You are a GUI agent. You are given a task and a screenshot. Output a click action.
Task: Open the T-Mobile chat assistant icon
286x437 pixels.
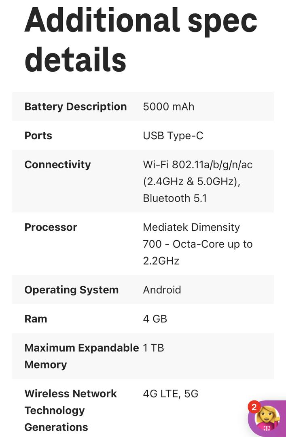267,419
